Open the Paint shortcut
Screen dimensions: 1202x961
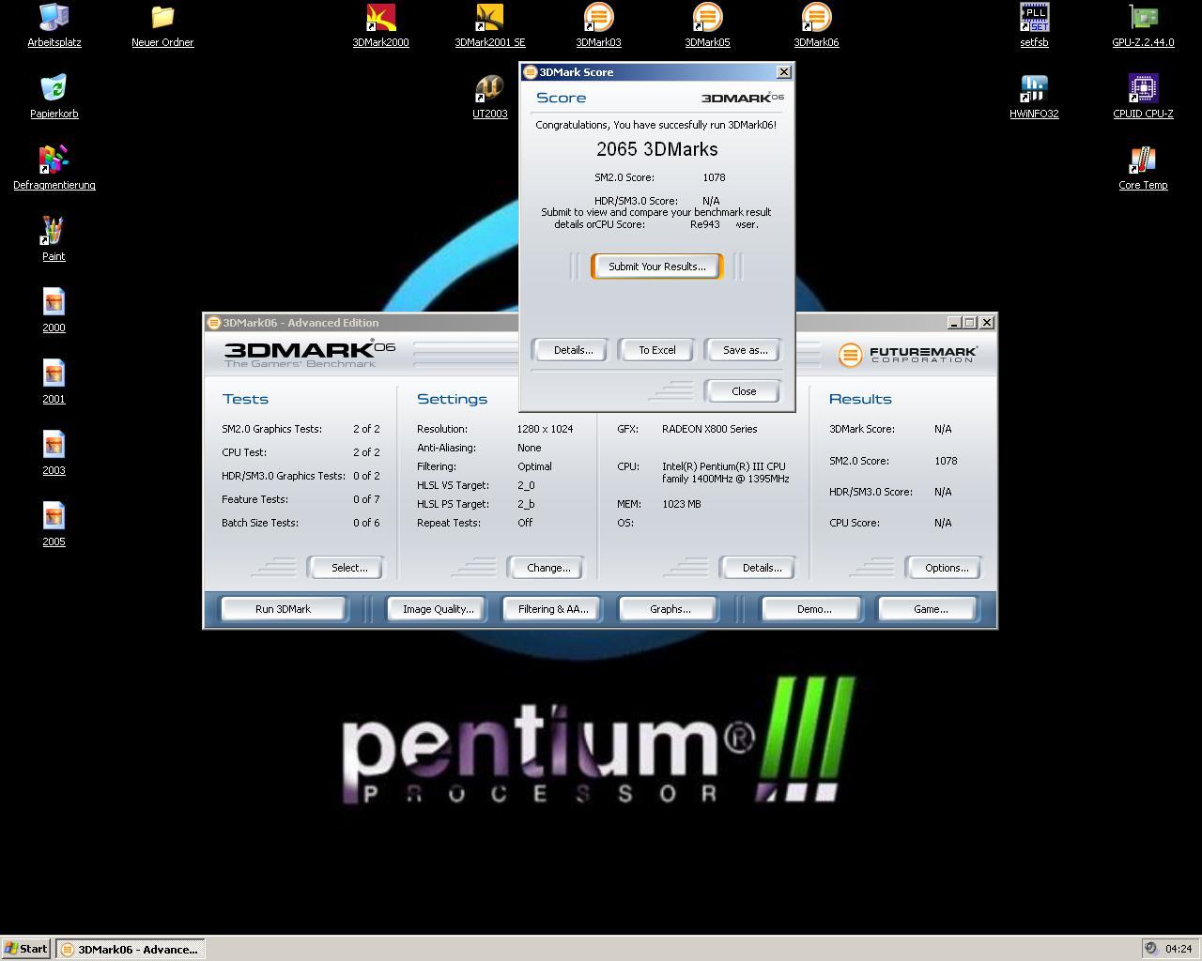[54, 239]
